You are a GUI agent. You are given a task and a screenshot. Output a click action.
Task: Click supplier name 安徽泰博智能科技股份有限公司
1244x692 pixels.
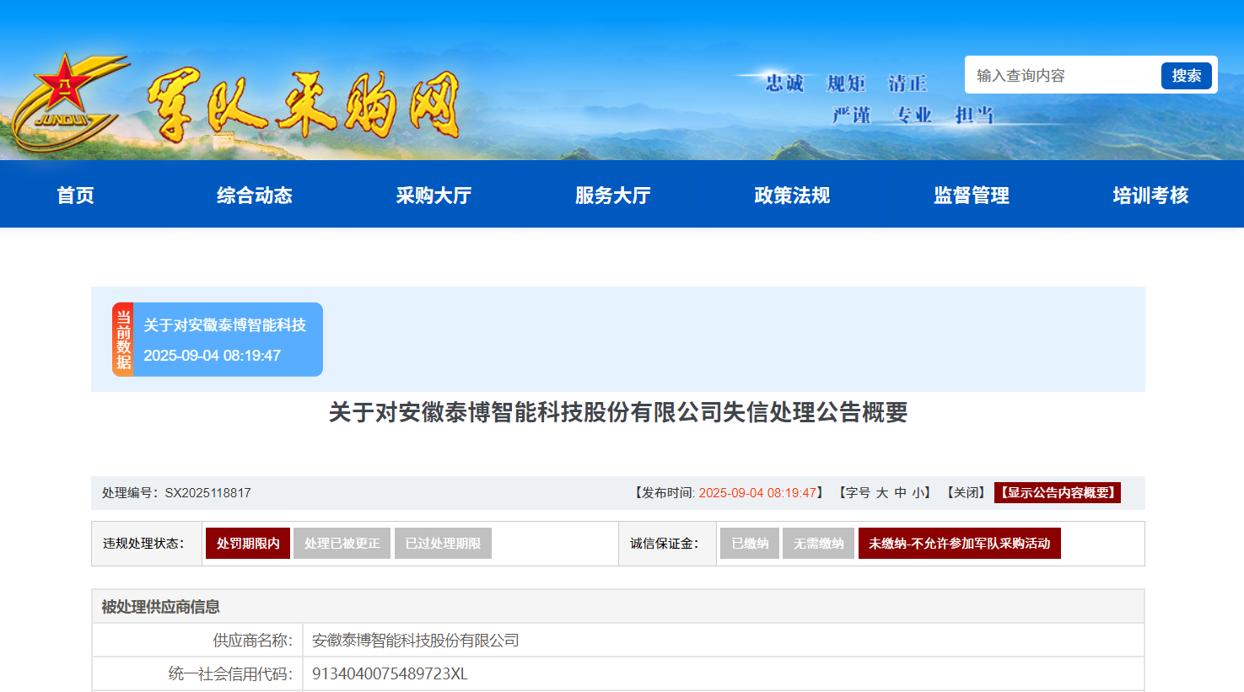416,641
